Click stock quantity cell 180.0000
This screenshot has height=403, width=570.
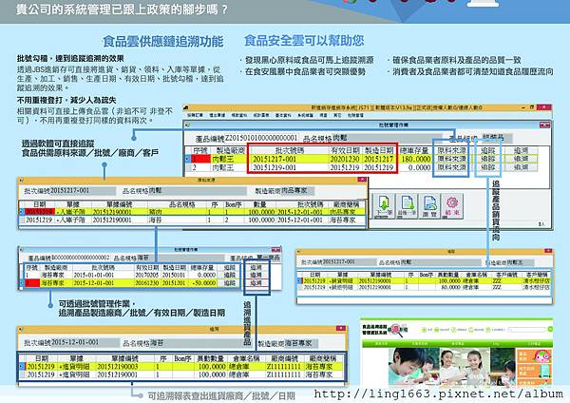[x=416, y=159]
